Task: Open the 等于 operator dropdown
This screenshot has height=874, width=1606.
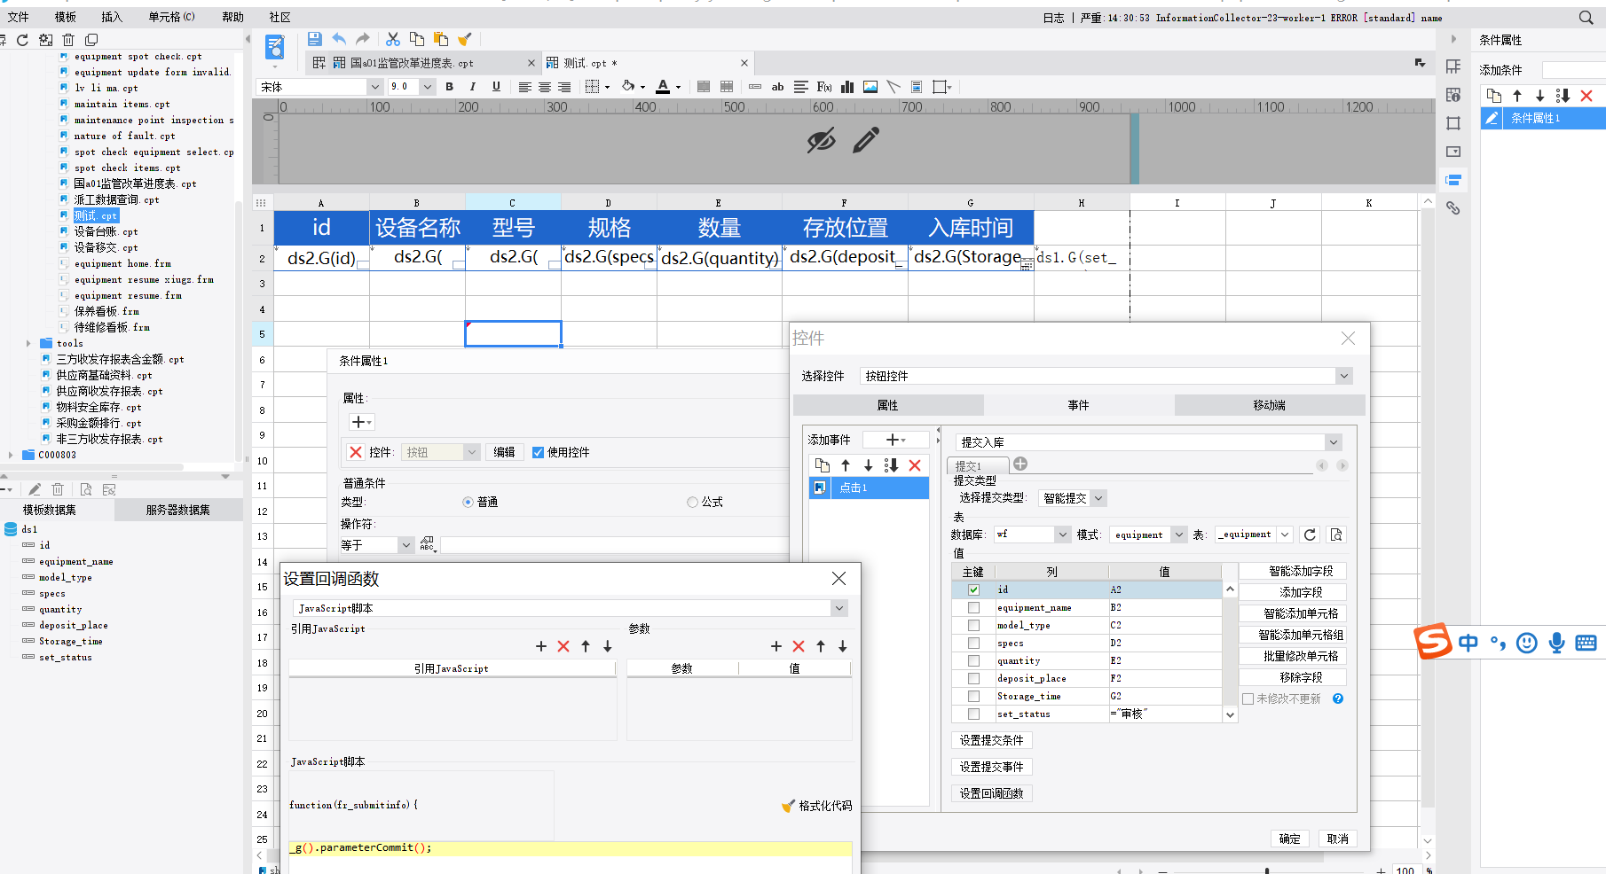Action: coord(405,545)
